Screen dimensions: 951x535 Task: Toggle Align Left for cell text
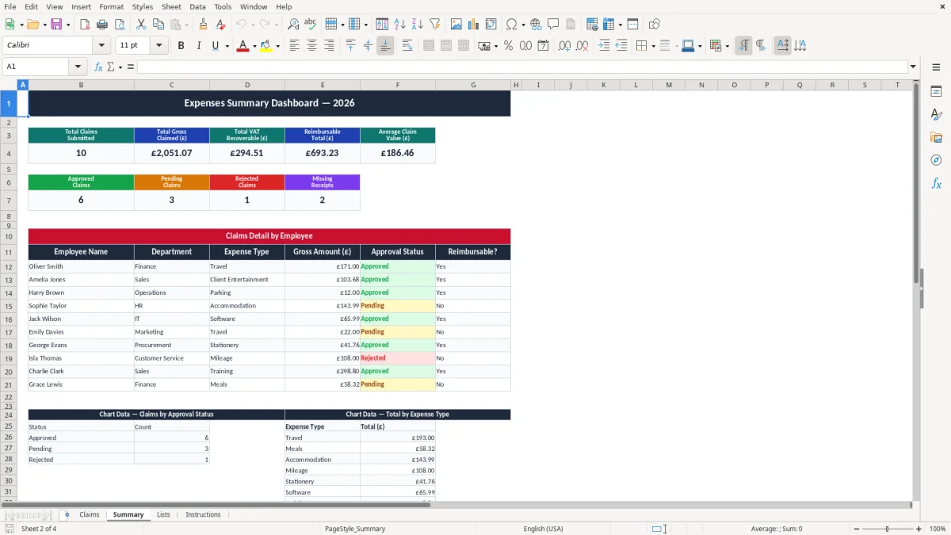click(x=294, y=46)
